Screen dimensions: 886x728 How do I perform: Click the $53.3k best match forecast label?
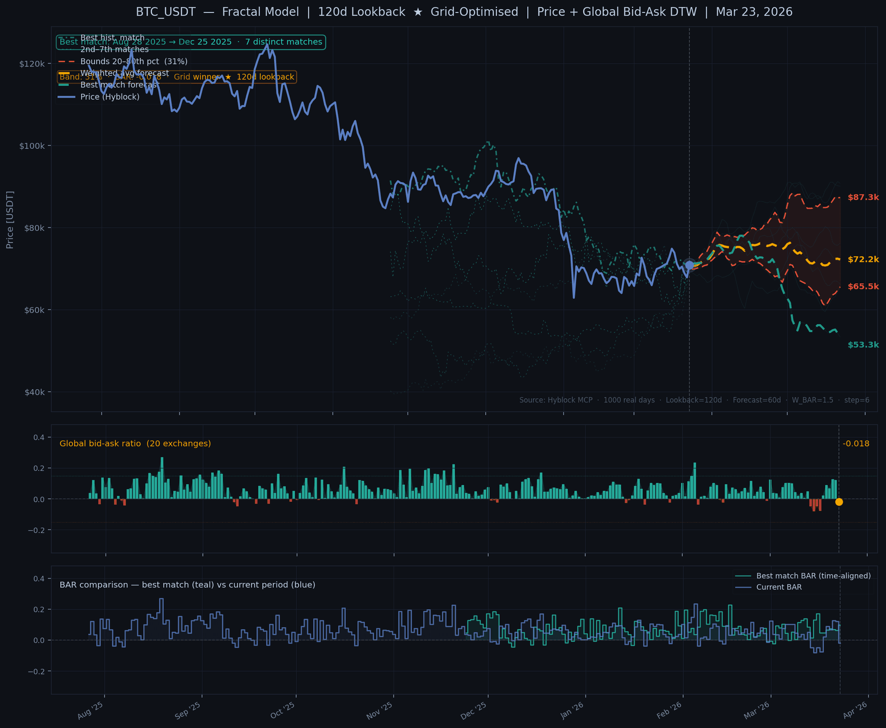click(x=863, y=345)
